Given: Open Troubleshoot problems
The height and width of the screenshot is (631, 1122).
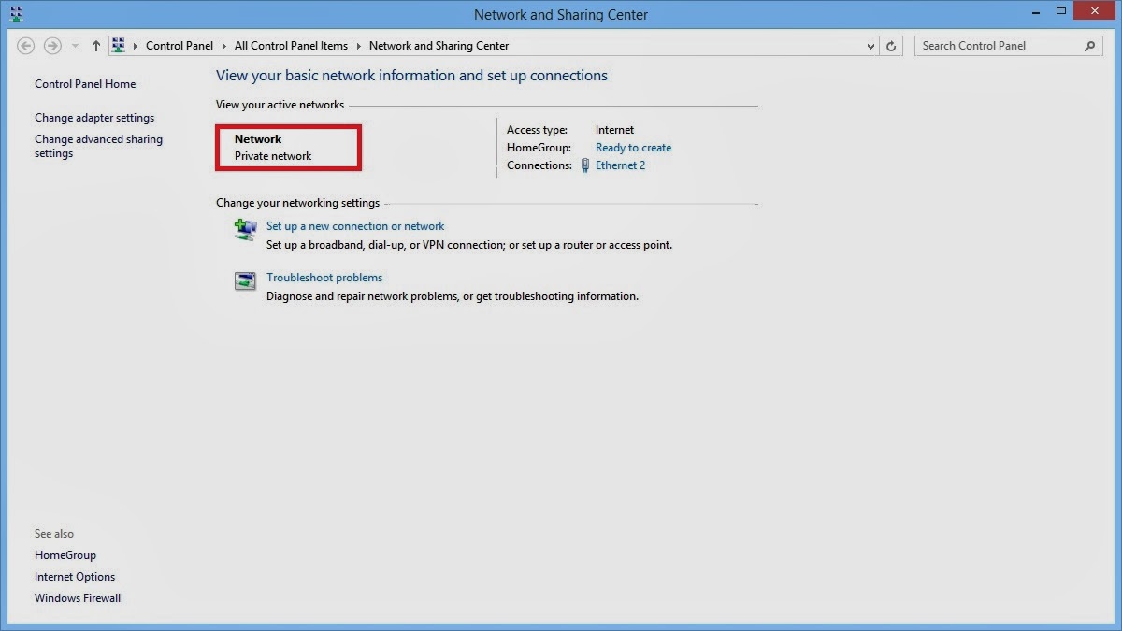Looking at the screenshot, I should pyautogui.click(x=324, y=278).
